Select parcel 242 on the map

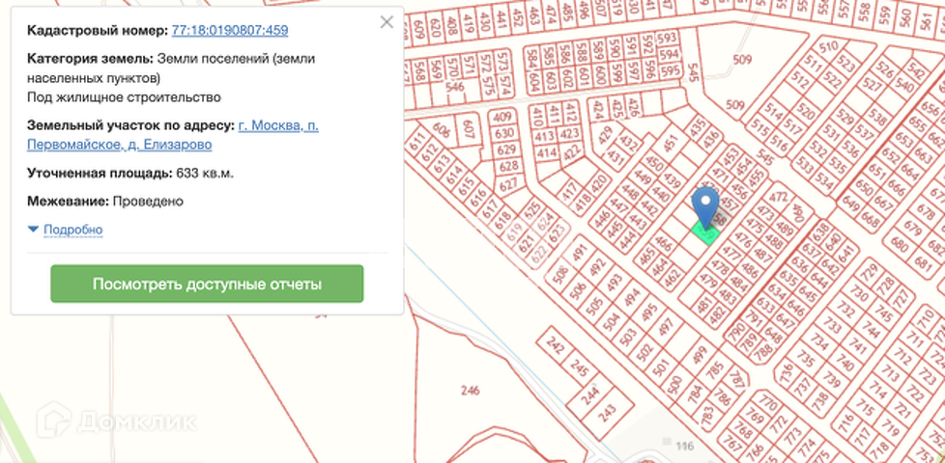pyautogui.click(x=554, y=345)
